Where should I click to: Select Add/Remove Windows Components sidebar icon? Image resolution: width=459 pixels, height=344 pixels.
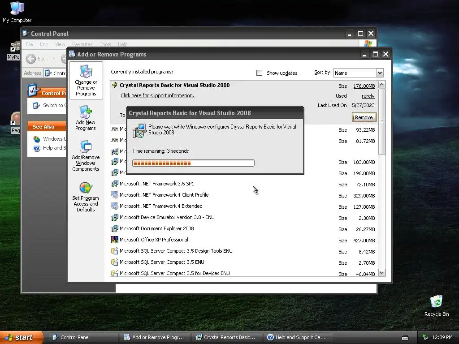tap(86, 155)
